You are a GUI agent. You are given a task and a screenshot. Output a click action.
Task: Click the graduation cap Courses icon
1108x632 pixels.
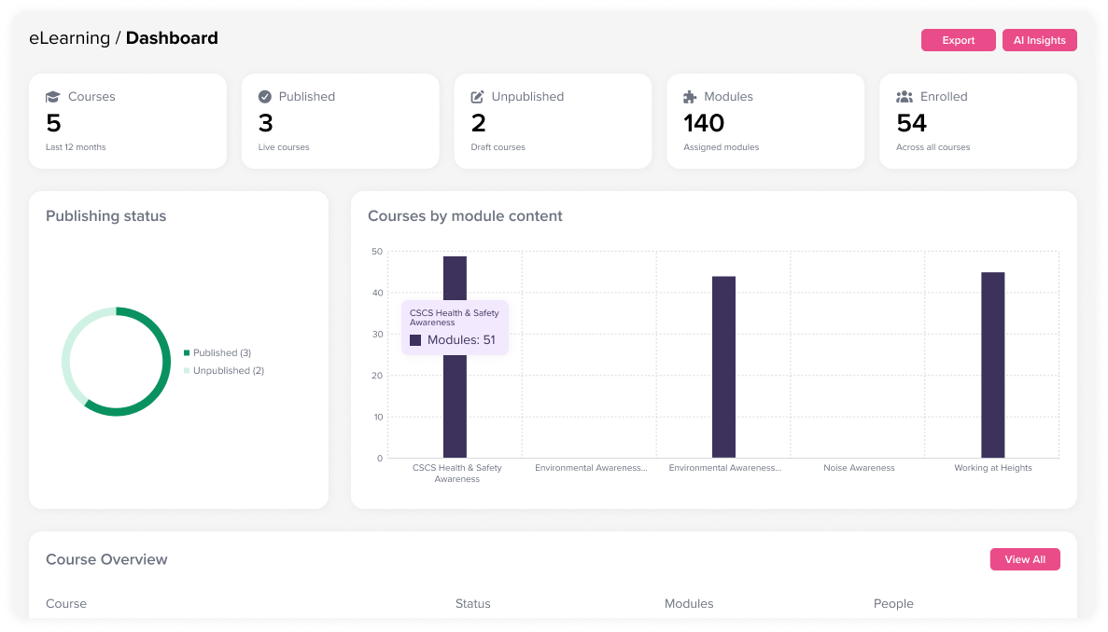pyautogui.click(x=53, y=97)
